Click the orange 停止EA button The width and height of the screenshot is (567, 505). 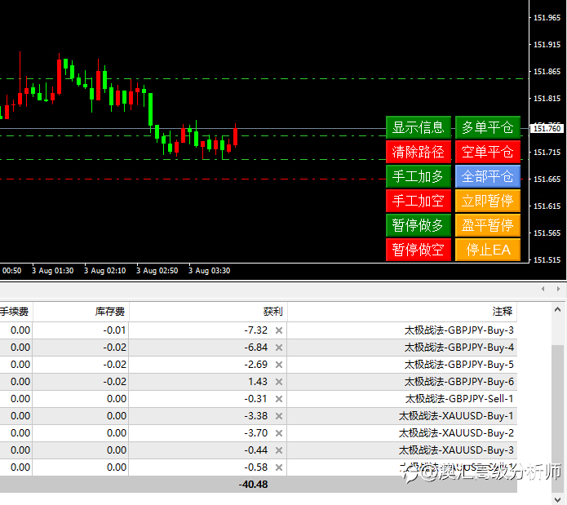(x=487, y=250)
